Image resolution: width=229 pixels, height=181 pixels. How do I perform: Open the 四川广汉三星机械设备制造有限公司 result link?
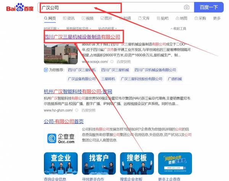tap(82, 37)
